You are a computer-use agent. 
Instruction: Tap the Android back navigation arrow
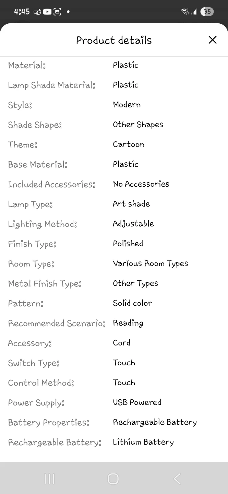(177, 479)
